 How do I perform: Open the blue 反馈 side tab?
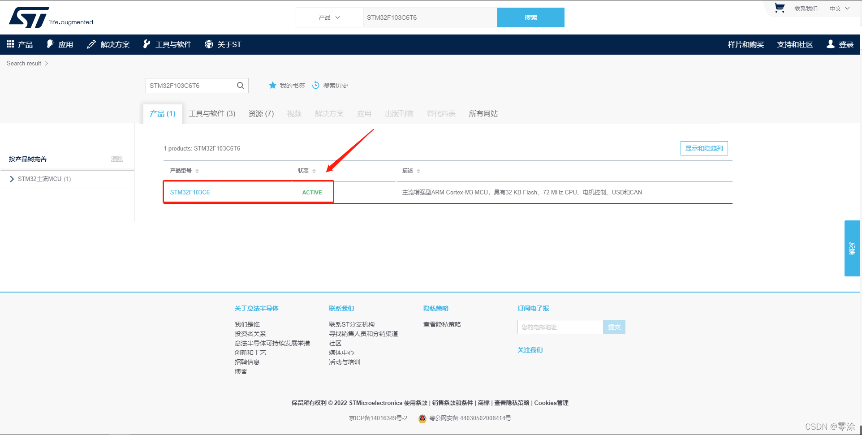852,248
